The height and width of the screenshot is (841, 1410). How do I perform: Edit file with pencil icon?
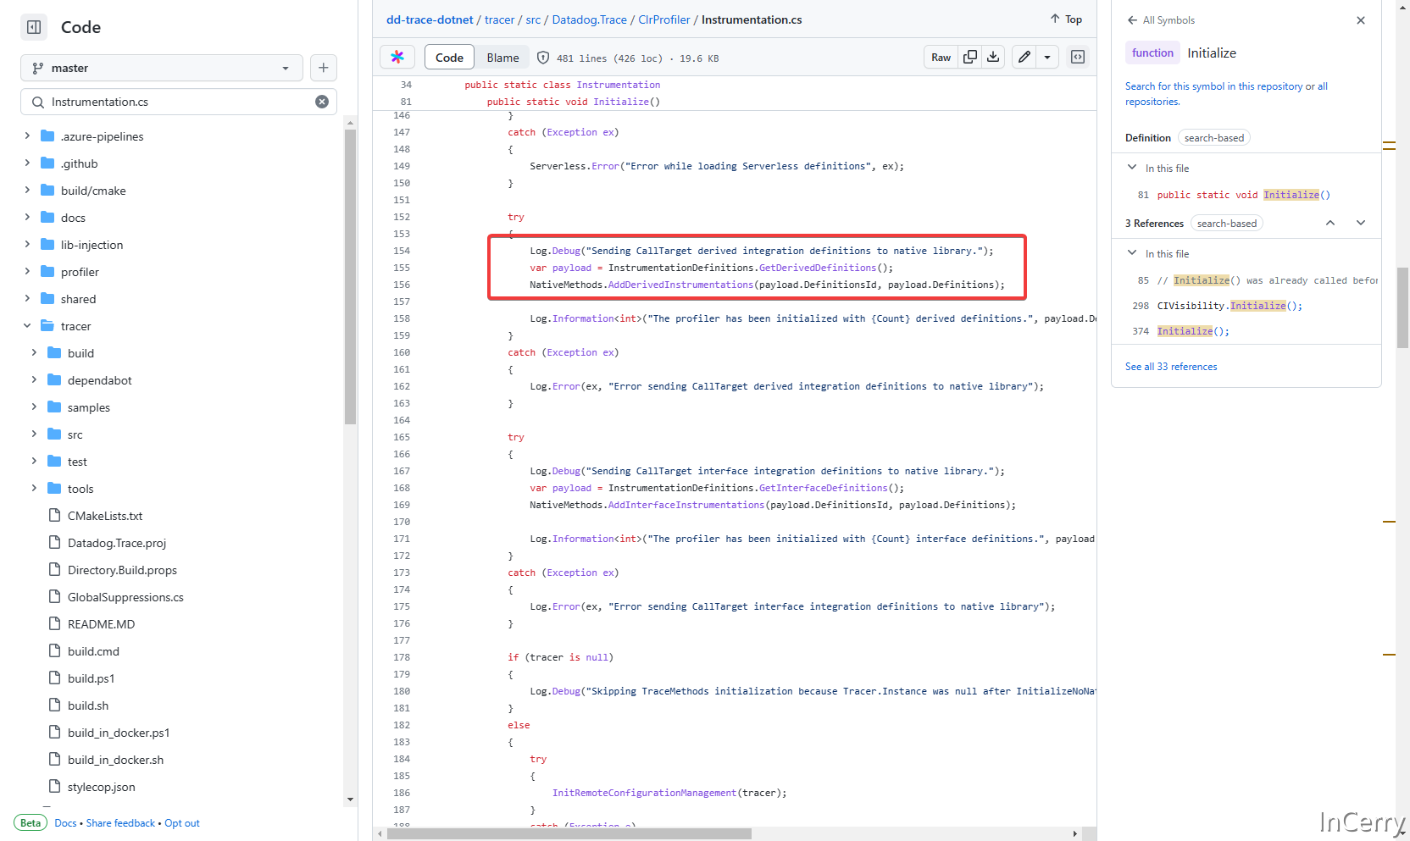pyautogui.click(x=1024, y=58)
